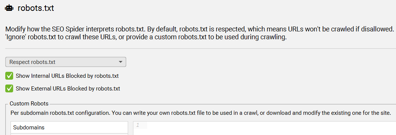Viewport: 396px width, 135px height.
Task: Click the Show Internal URLs Blocked label
Action: pos(67,76)
